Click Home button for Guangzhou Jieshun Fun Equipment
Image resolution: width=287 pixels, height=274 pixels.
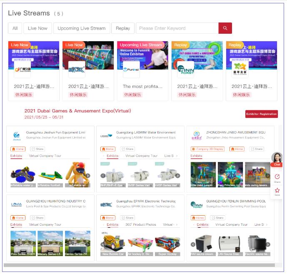click(x=17, y=149)
